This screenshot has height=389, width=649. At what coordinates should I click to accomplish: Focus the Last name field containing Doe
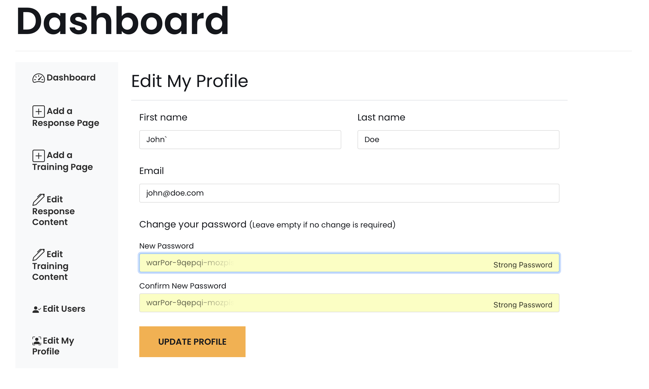(x=458, y=140)
